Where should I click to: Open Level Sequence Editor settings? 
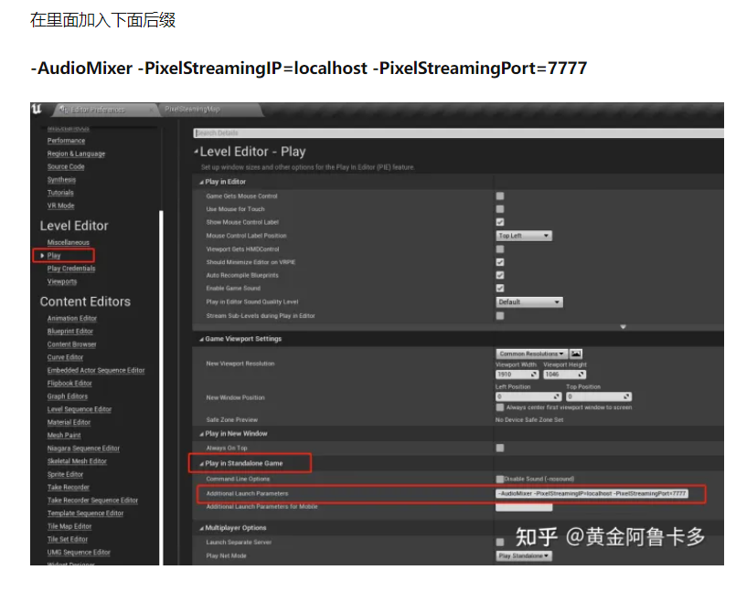pyautogui.click(x=80, y=409)
